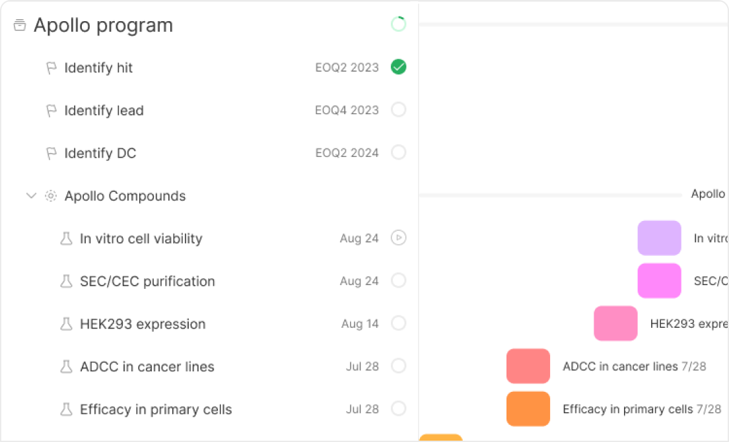Select the Efficacy in primary cells row

[x=209, y=409]
